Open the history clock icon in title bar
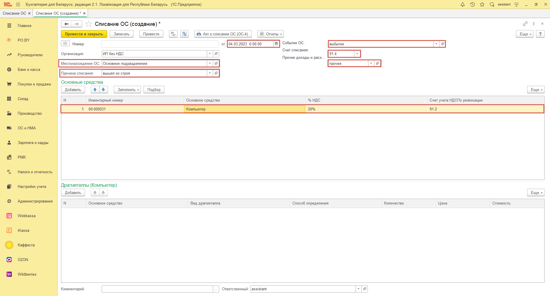Viewport: 550px width, 296px height. pos(472,4)
